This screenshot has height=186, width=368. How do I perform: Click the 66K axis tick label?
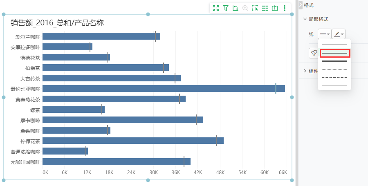pos(283,173)
